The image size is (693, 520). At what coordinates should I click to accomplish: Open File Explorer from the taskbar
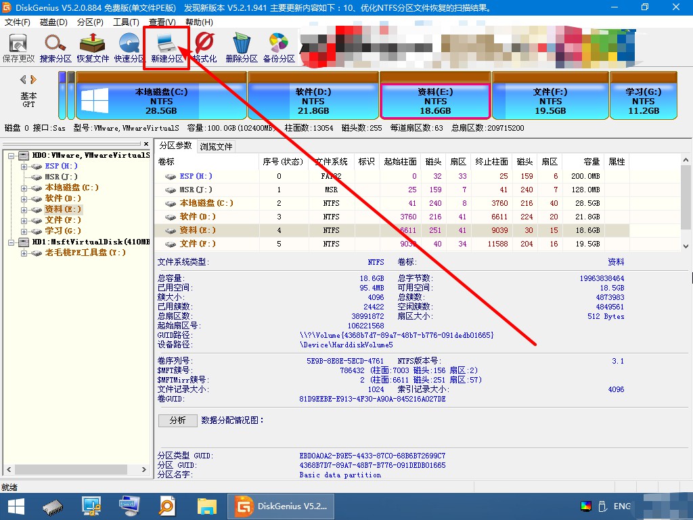click(207, 506)
